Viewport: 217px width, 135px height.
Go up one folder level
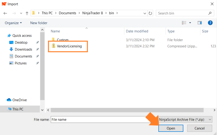point(27,13)
